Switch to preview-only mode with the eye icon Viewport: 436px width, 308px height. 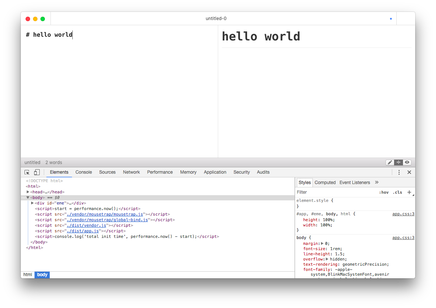[x=407, y=162]
